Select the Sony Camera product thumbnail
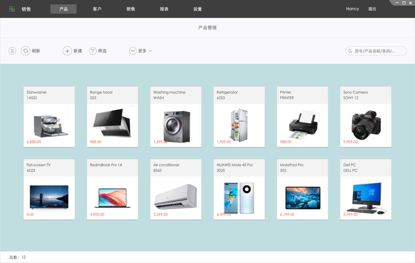This screenshot has width=415, height=263. pos(366,125)
